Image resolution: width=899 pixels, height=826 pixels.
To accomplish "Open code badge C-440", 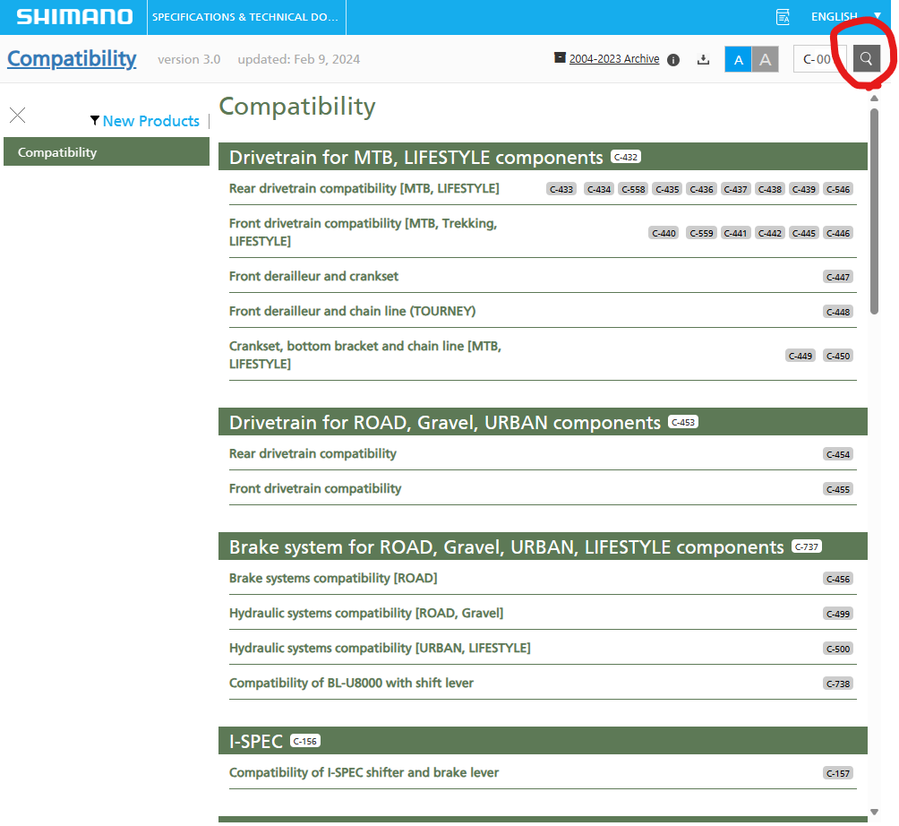I will (x=664, y=233).
